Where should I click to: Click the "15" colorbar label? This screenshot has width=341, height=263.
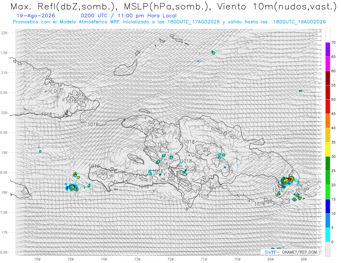click(x=333, y=199)
